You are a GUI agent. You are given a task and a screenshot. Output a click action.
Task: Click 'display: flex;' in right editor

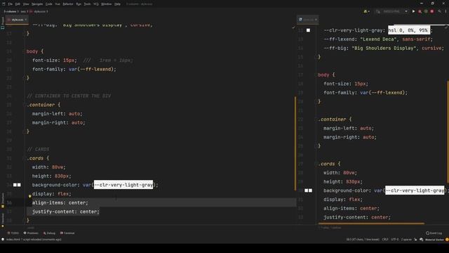(x=343, y=200)
